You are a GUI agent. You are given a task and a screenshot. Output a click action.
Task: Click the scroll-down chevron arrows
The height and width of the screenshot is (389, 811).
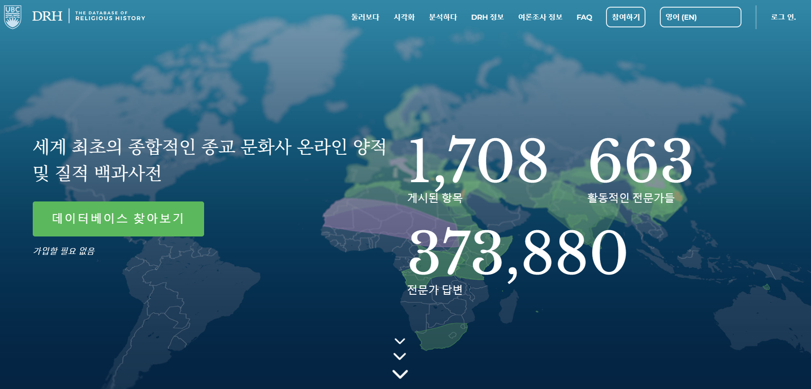point(400,357)
